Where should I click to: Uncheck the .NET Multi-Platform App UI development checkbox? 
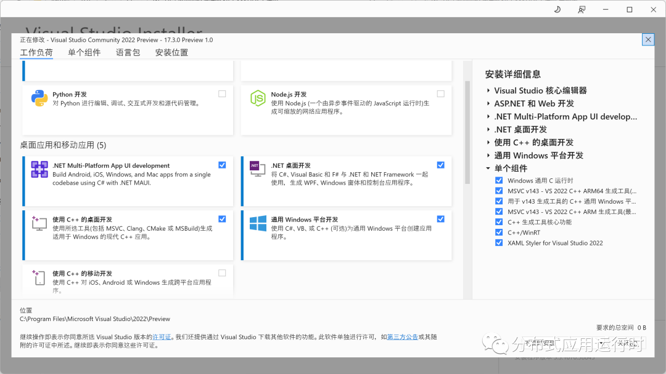pos(222,165)
